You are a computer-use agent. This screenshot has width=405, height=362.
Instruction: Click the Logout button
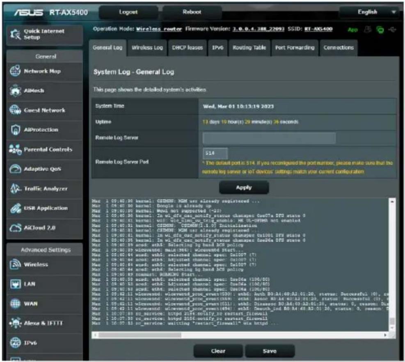pos(128,12)
